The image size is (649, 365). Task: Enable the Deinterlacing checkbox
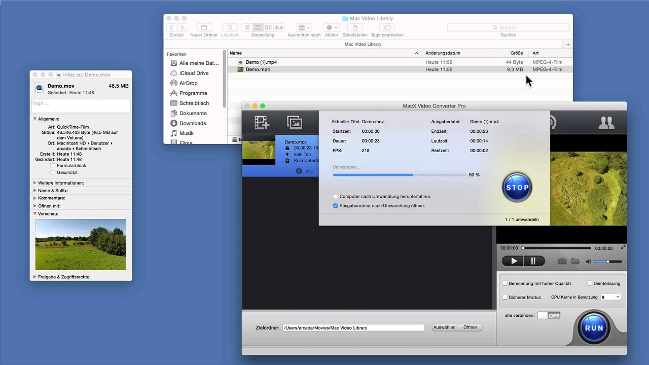[x=590, y=283]
